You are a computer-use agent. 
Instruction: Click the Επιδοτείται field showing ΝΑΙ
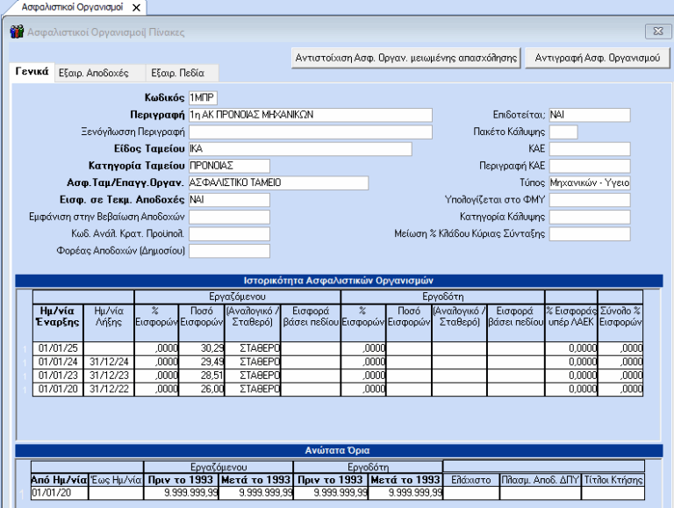(x=590, y=115)
